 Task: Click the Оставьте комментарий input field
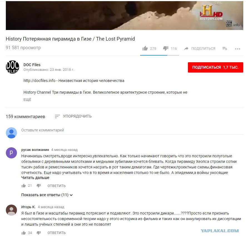pyautogui.click(x=132, y=130)
